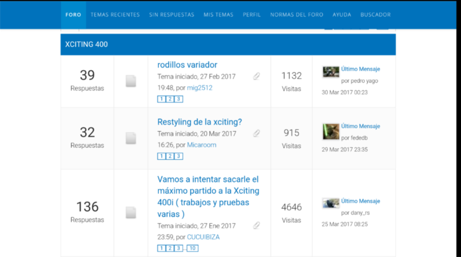Visit the profile of user mig2512
461x257 pixels.
point(199,87)
